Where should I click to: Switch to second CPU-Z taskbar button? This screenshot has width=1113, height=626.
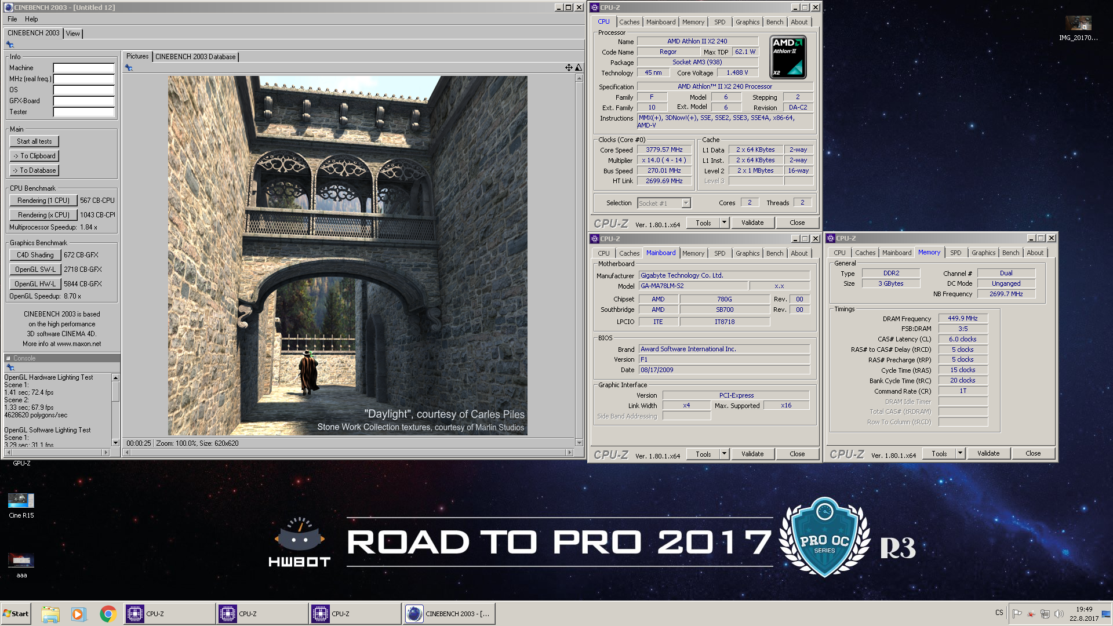pyautogui.click(x=263, y=614)
